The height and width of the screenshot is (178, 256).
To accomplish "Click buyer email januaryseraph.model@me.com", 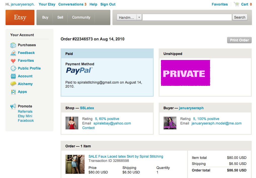I will tap(217, 123).
